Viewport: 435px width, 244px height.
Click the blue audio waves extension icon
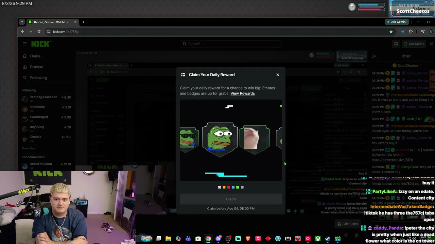[402, 32]
